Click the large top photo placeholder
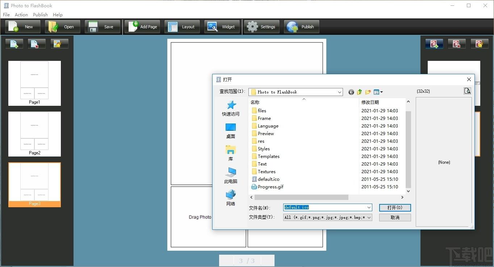Screen dimensions: 494x267 coord(247,113)
